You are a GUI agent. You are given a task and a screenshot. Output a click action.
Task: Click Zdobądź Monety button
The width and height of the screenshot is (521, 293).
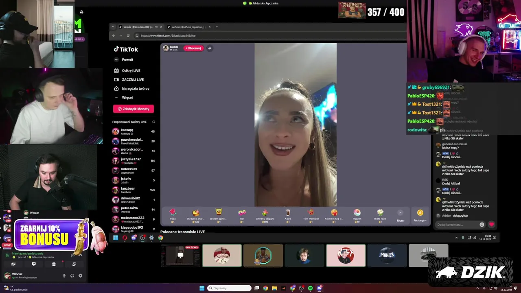point(134,109)
